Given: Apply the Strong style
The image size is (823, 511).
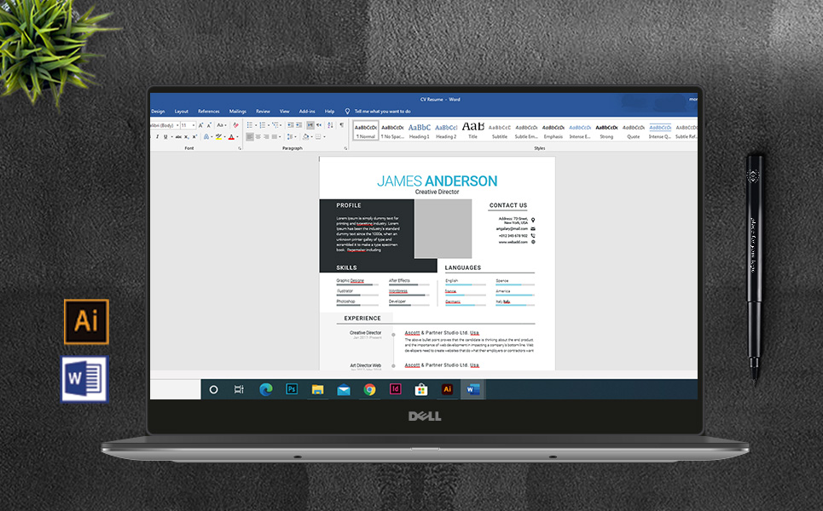Looking at the screenshot, I should pos(606,131).
